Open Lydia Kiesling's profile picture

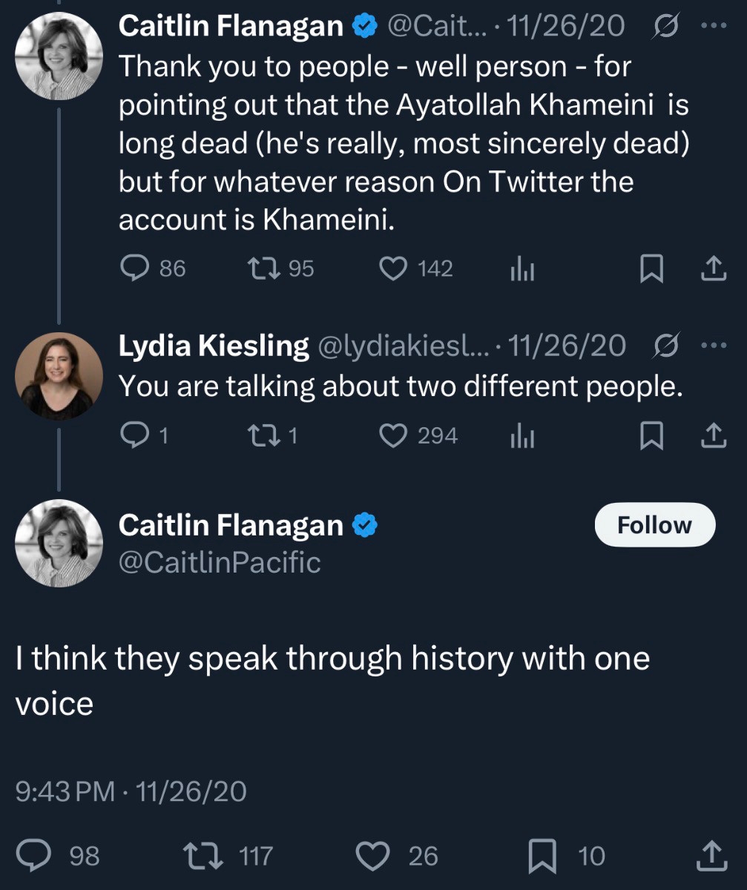58,377
